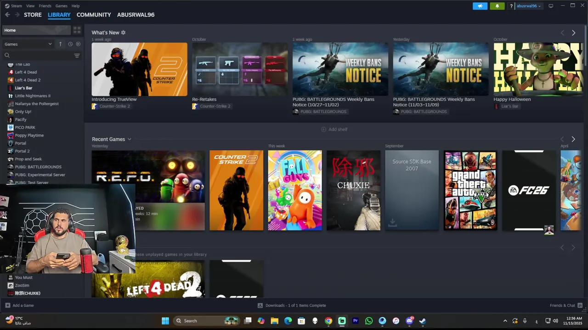Open Friends & Chat panel icon
The image size is (588, 330).
580,305
